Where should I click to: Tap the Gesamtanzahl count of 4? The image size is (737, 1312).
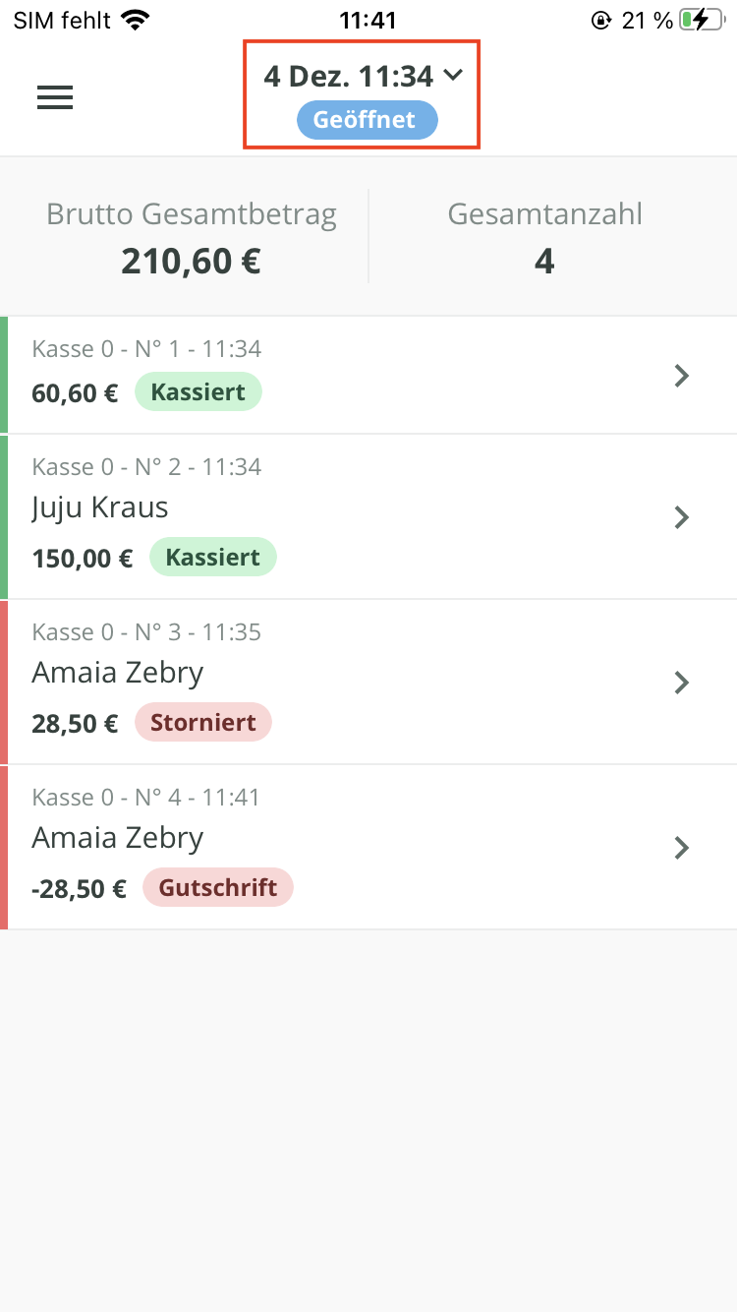pyautogui.click(x=544, y=262)
